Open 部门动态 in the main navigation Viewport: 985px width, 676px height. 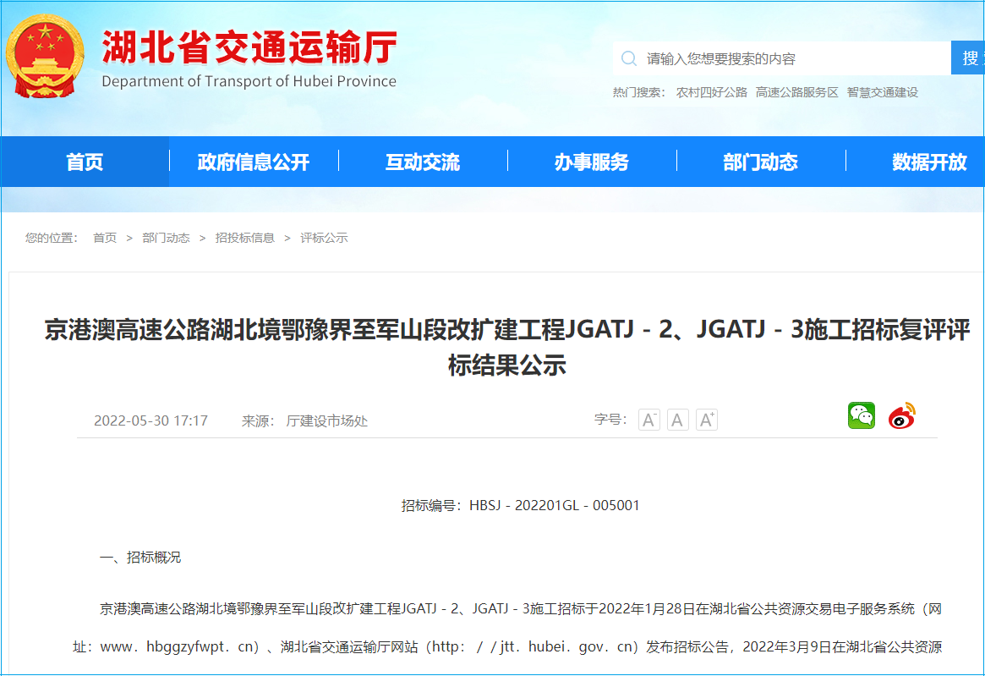(761, 162)
